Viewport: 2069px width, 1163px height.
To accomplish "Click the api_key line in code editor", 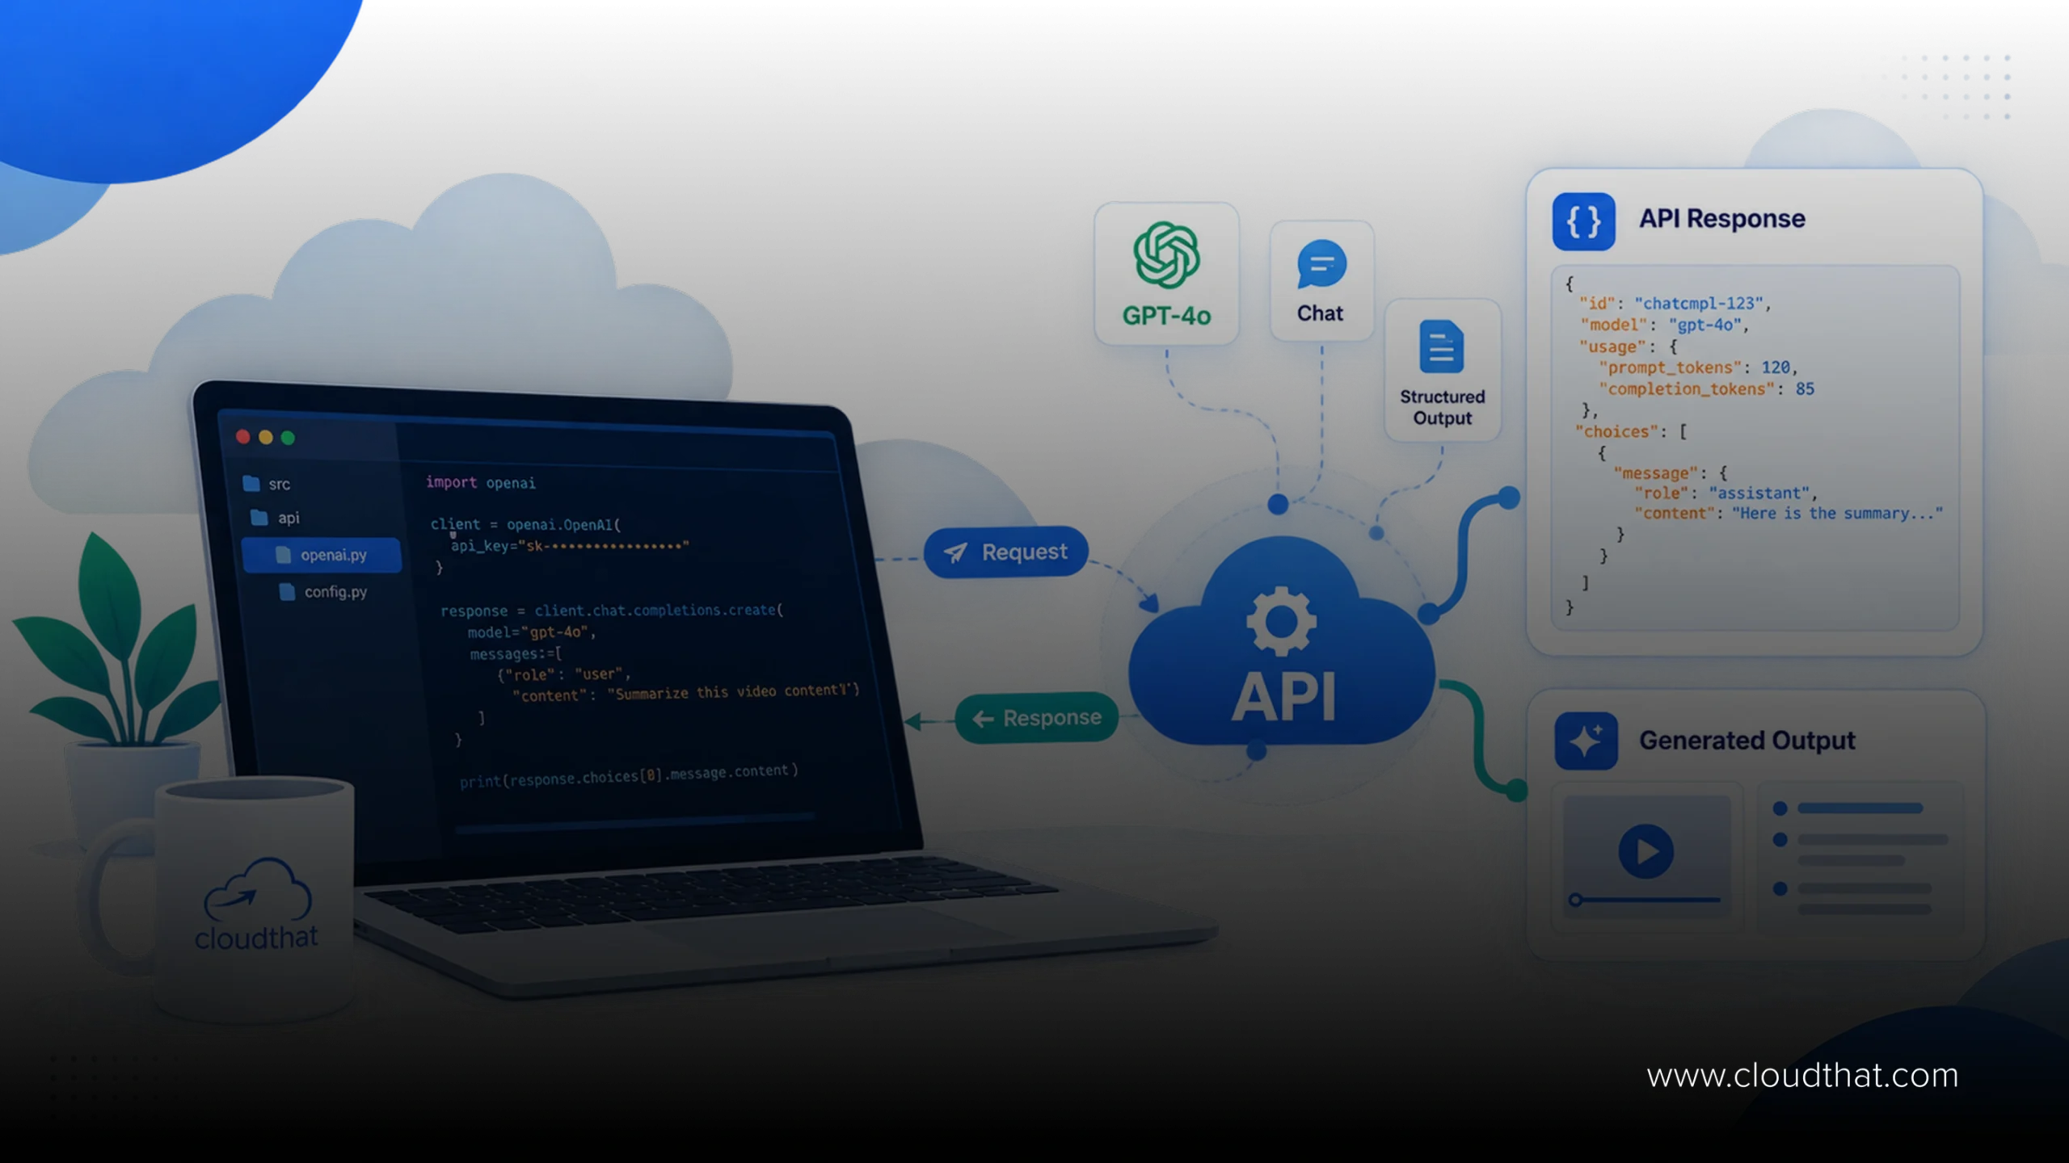I will [569, 546].
